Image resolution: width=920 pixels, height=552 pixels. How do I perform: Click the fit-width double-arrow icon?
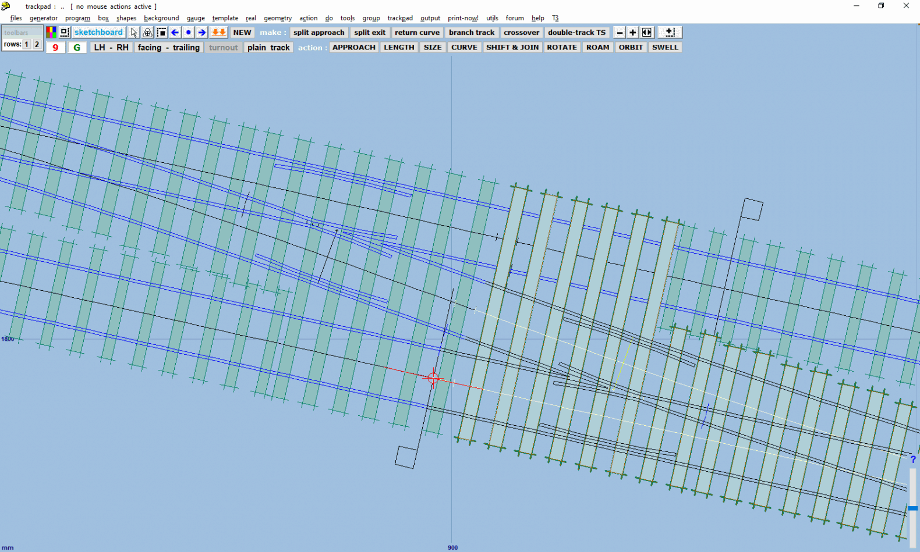647,33
